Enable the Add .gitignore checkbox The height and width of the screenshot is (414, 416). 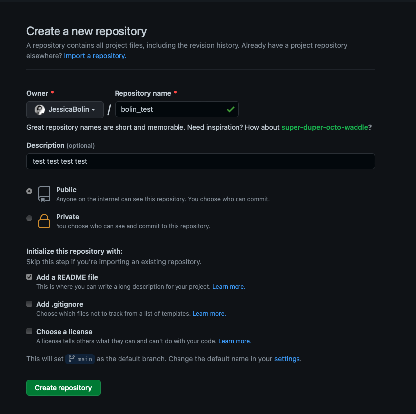click(29, 304)
